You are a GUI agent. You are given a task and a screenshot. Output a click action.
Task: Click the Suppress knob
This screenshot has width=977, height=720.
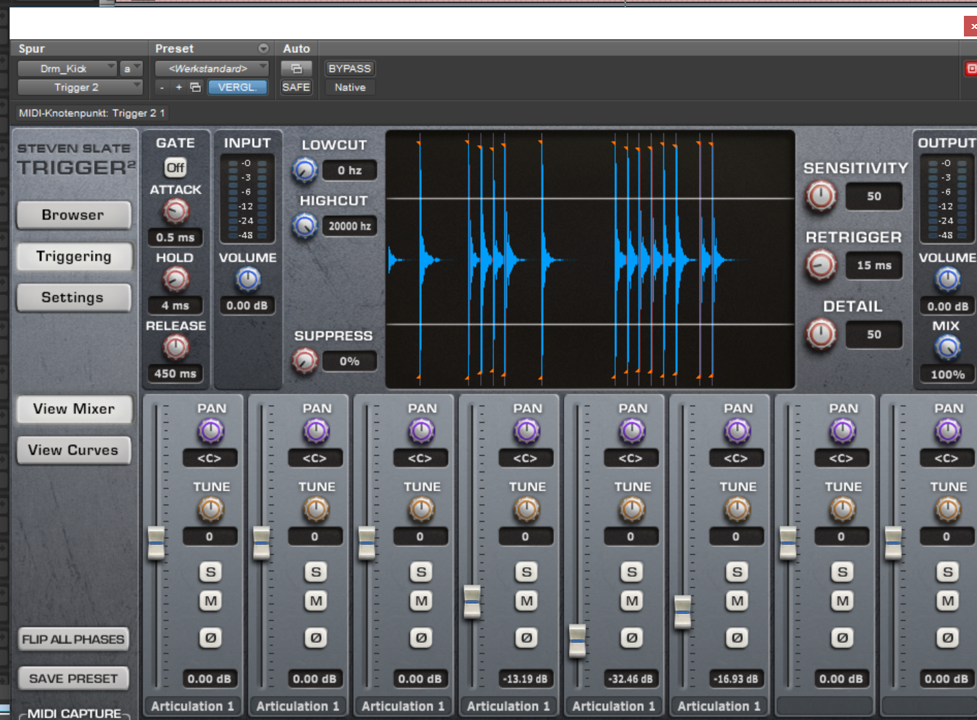tap(305, 361)
